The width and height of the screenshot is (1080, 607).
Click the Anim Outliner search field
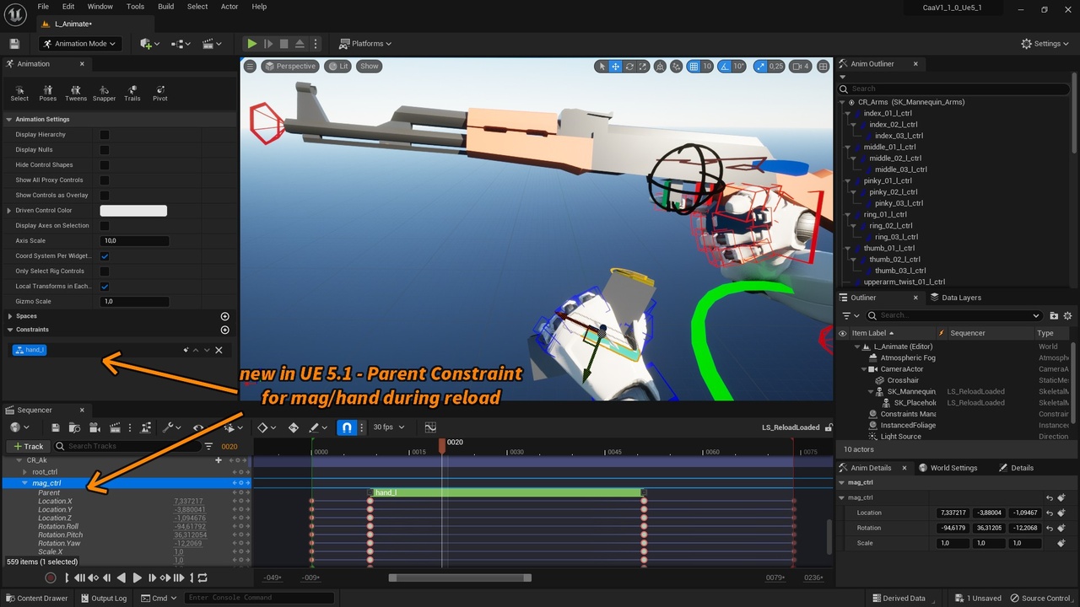(x=958, y=89)
